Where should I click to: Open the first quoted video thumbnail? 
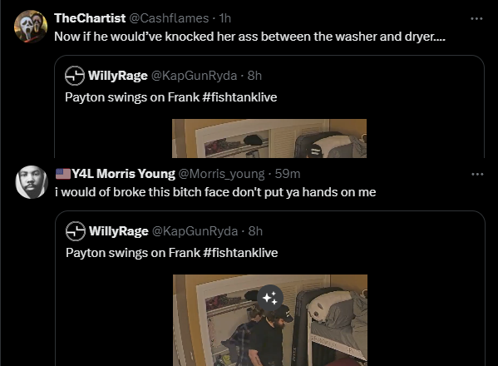click(x=269, y=139)
